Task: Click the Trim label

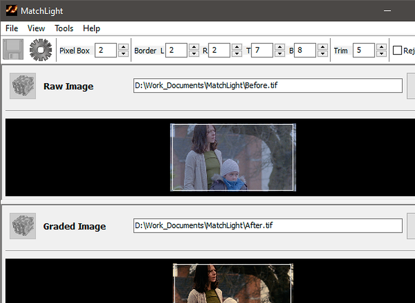Action: pyautogui.click(x=340, y=50)
